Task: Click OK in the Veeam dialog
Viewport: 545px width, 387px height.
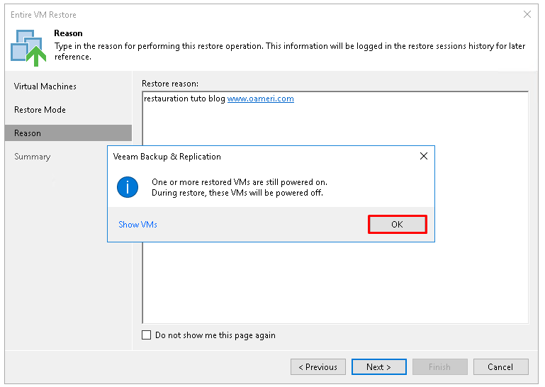Action: click(x=398, y=224)
